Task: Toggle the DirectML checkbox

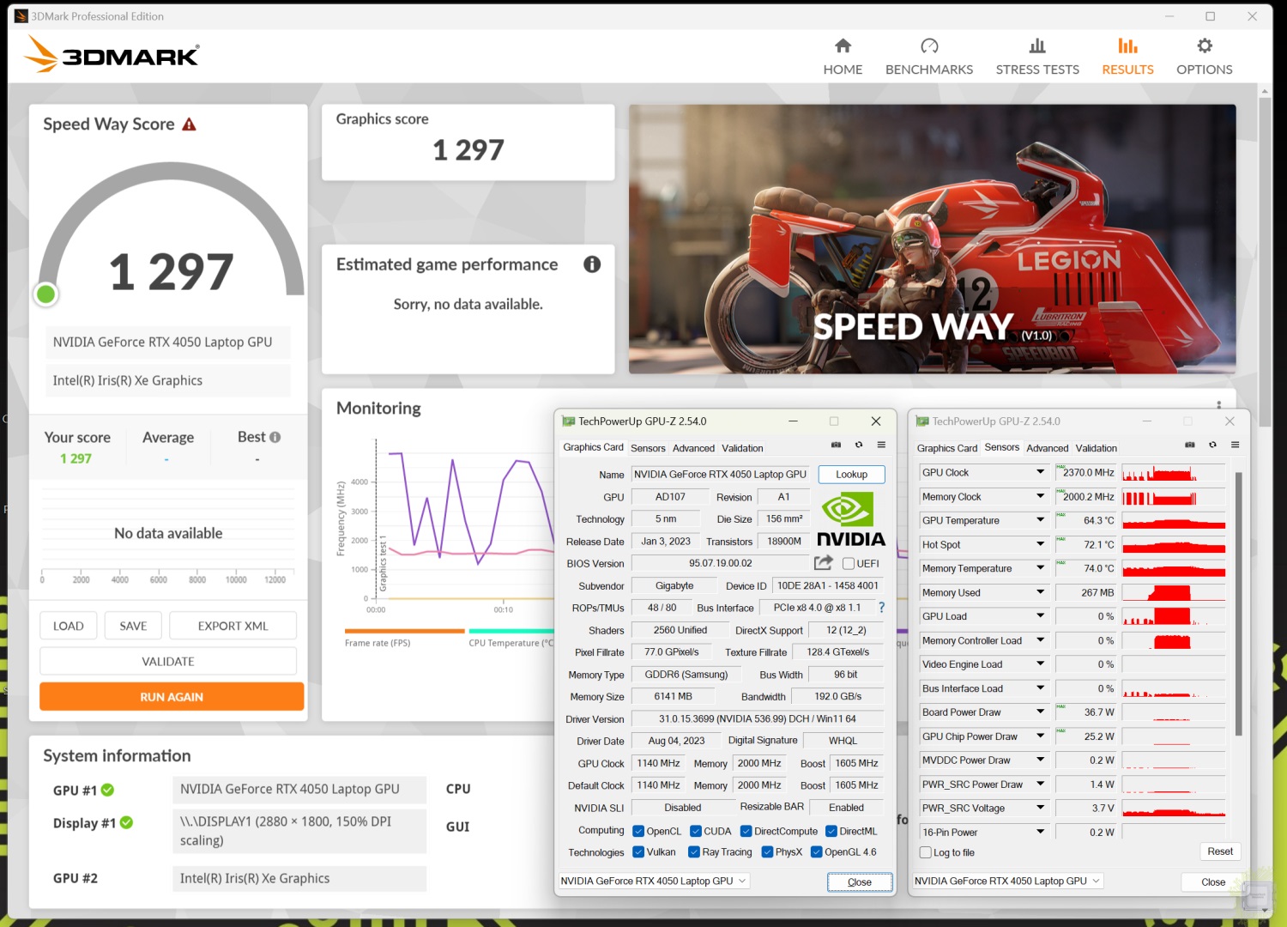Action: [831, 831]
